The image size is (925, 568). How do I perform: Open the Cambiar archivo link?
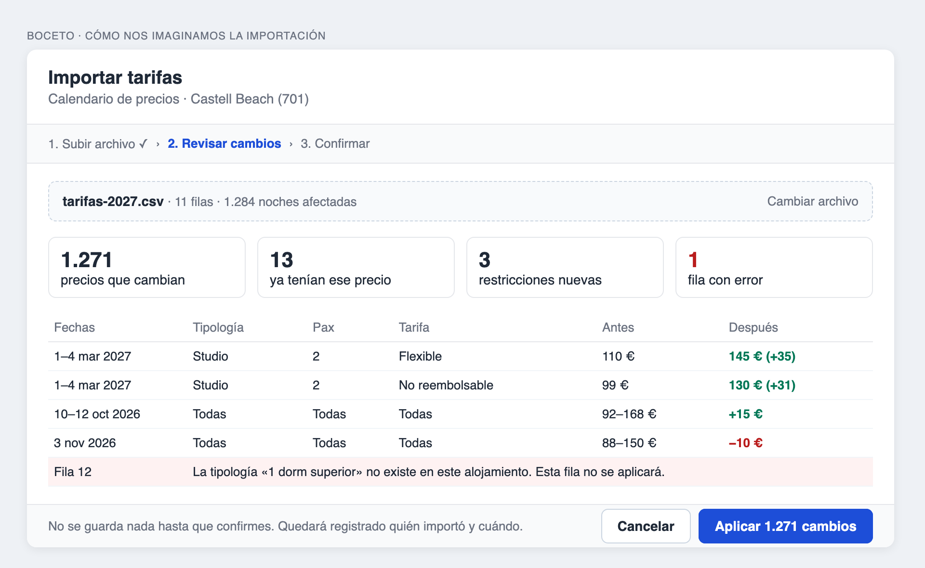pos(812,201)
